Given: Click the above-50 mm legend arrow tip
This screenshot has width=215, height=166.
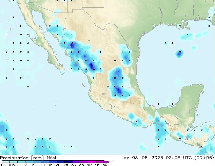Looking at the screenshot, I should 107,162.
